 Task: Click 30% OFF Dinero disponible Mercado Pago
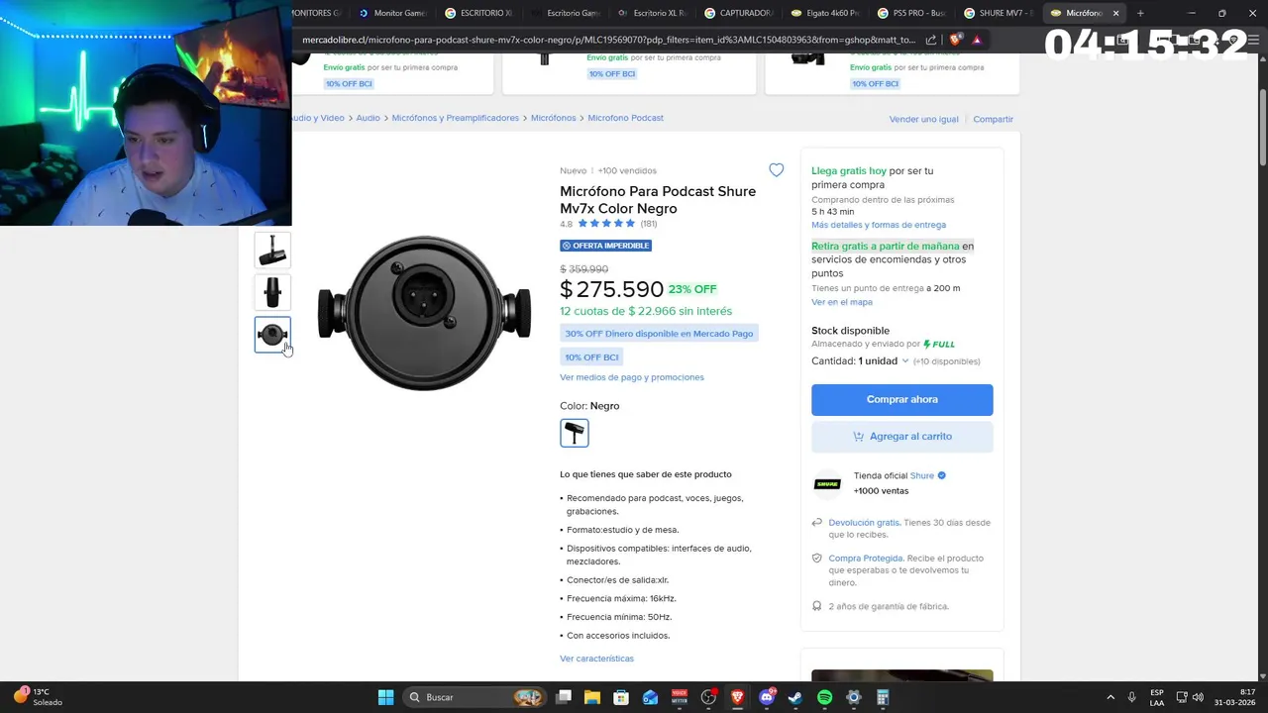click(x=659, y=334)
